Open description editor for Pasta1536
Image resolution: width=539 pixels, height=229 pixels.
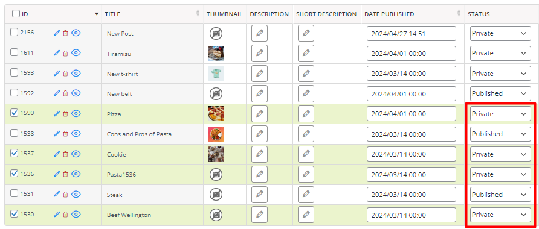point(260,174)
